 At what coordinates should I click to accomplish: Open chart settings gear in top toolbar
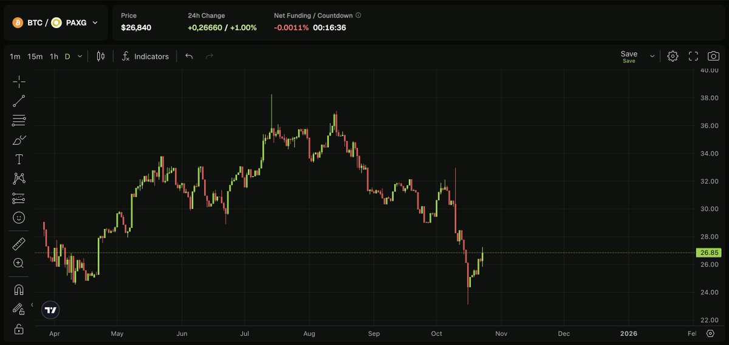click(673, 56)
